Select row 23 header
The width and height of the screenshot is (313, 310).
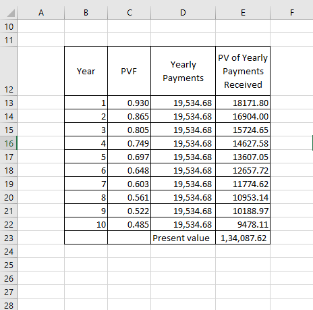(9, 238)
